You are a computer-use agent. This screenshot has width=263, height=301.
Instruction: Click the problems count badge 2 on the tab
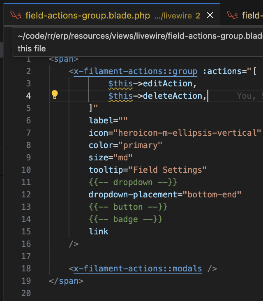(x=198, y=16)
